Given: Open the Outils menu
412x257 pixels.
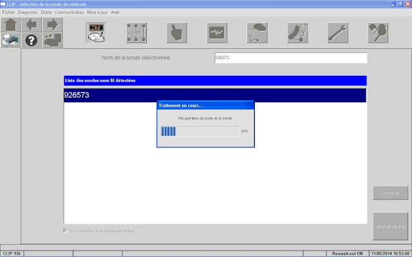Looking at the screenshot, I should 46,12.
